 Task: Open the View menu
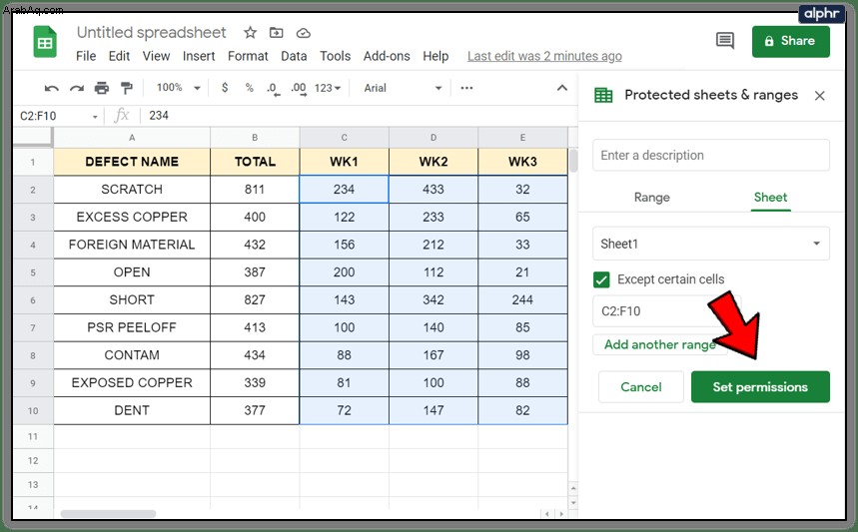156,56
